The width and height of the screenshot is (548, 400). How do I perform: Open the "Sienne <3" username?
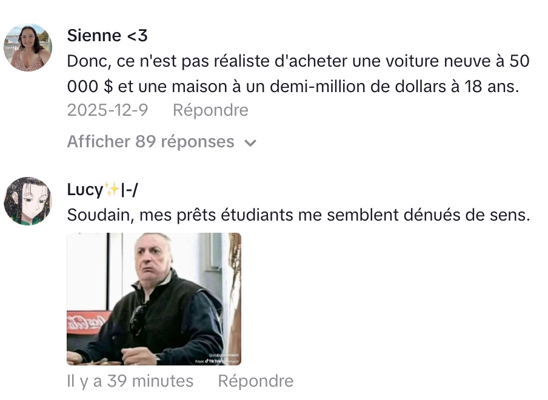107,35
